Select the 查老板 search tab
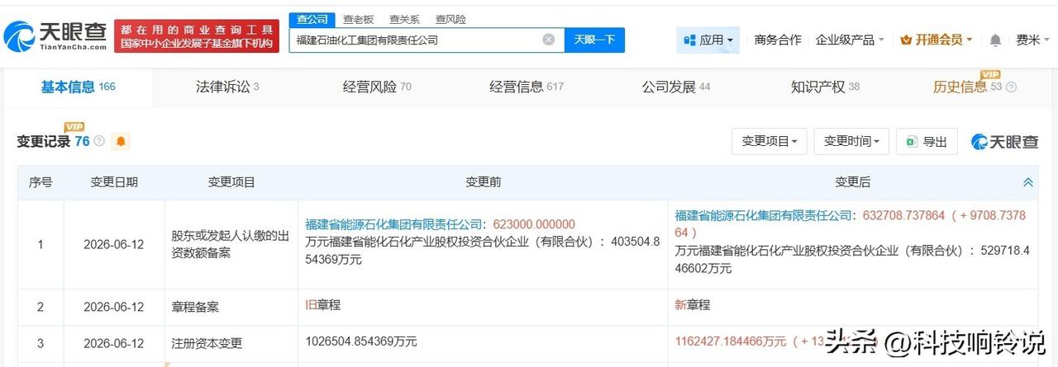The image size is (1058, 367). (x=358, y=19)
